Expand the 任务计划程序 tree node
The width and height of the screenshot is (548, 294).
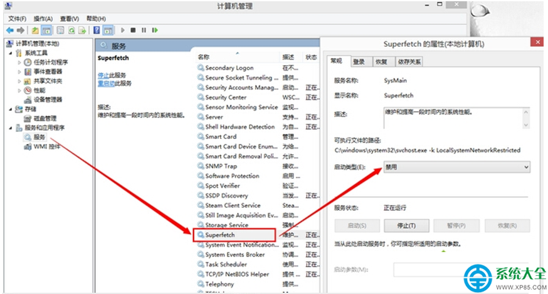[x=19, y=63]
